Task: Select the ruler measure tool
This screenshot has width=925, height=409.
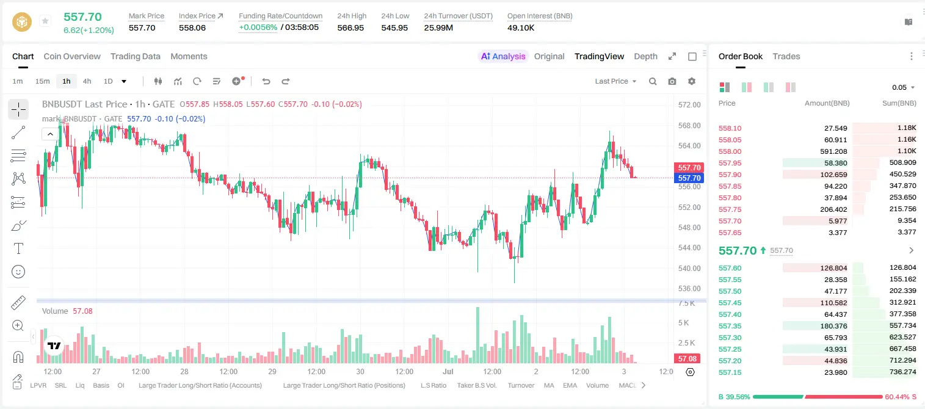Action: (x=18, y=303)
